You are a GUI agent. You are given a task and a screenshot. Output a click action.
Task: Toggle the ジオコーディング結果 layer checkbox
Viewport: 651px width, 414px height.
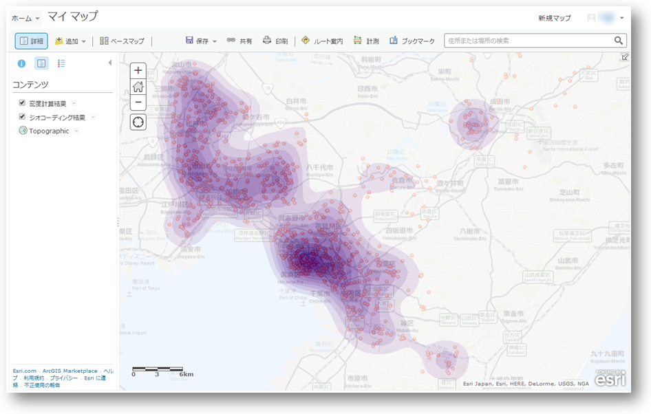click(22, 117)
